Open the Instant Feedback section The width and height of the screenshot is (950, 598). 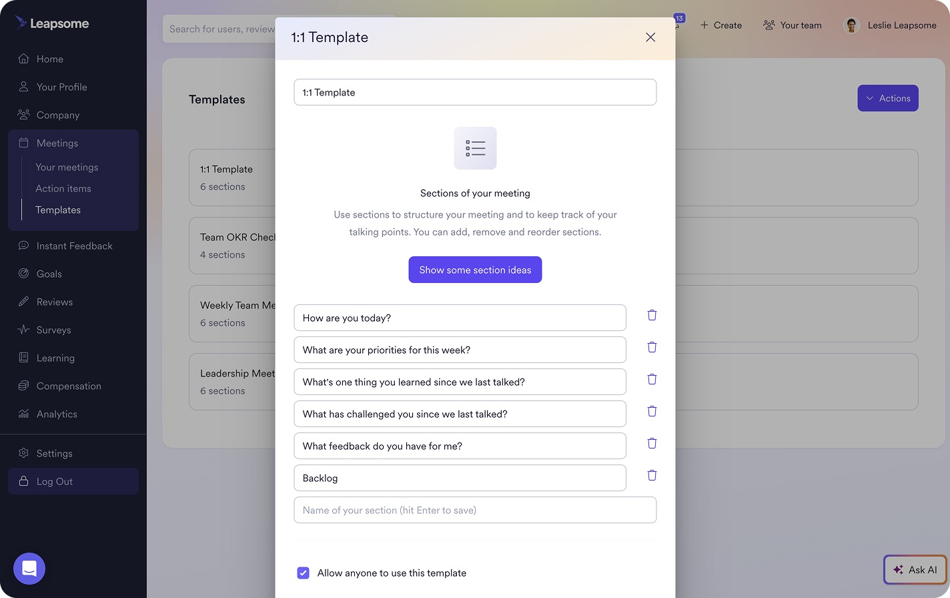click(75, 246)
